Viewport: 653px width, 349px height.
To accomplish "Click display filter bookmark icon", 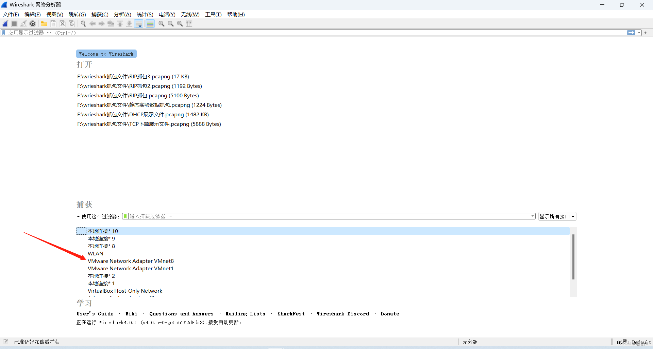I will click(4, 33).
